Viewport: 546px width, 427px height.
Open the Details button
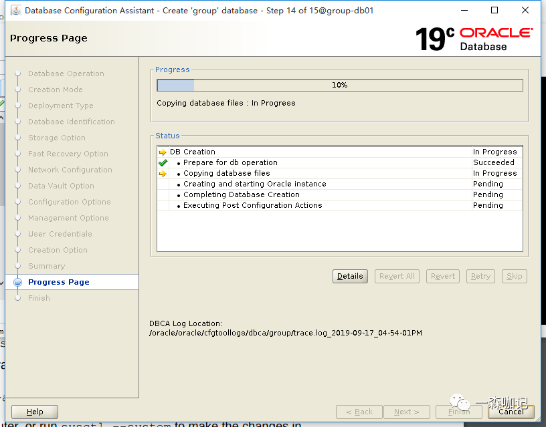click(x=350, y=276)
